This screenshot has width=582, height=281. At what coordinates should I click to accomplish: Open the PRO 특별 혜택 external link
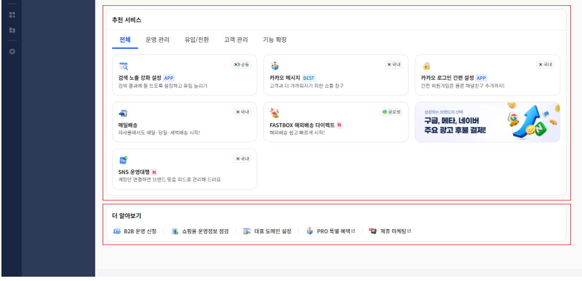(x=331, y=231)
